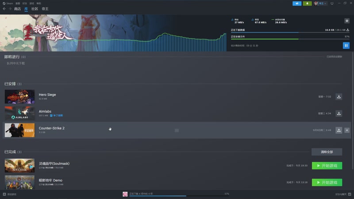The width and height of the screenshot is (354, 199).
Task: Click Aimlabs scheduled time 4:34
Action: pos(325,113)
